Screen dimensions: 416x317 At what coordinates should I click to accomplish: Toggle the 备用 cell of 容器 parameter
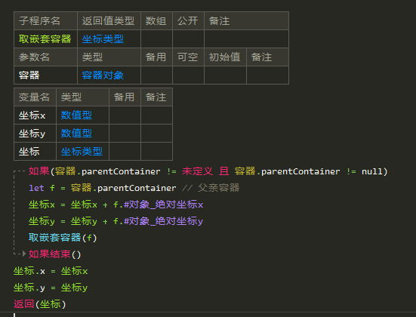tap(157, 75)
